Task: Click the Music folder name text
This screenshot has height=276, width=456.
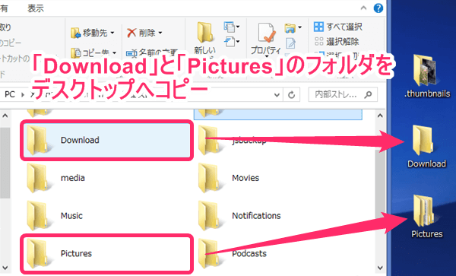Action: [x=71, y=216]
